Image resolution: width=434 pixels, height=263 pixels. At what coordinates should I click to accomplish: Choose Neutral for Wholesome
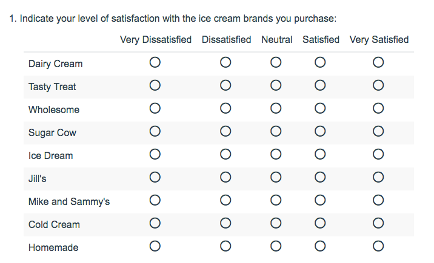pos(276,108)
